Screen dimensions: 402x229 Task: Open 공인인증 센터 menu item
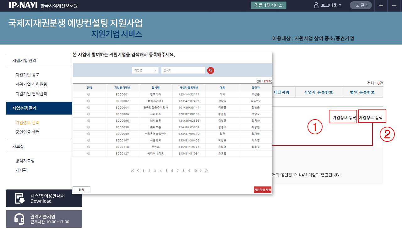tap(27, 132)
